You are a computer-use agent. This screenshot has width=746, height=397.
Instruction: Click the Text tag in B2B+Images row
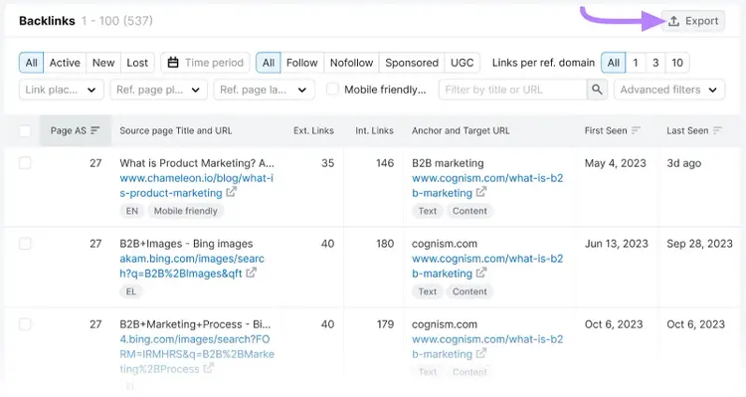(x=428, y=292)
